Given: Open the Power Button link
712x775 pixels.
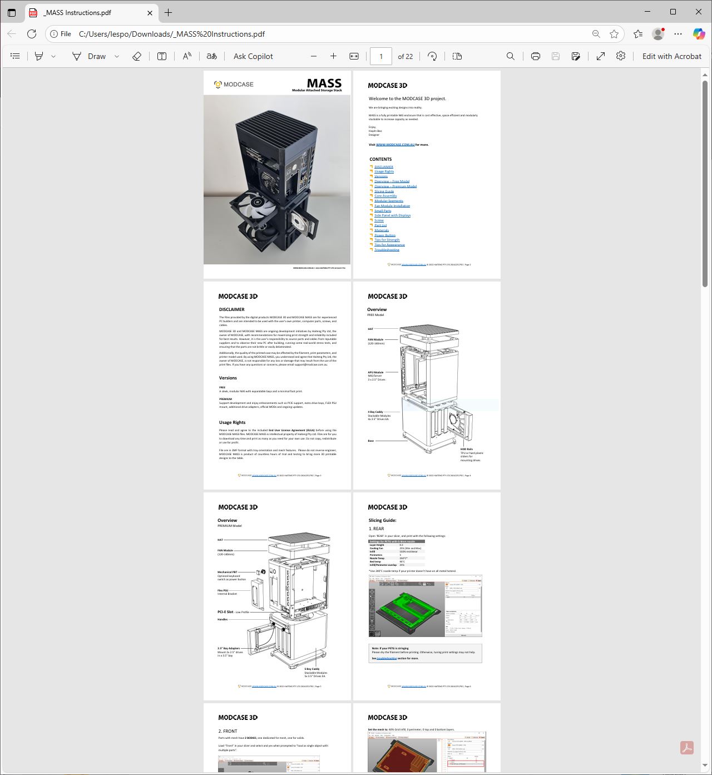Looking at the screenshot, I should pos(385,235).
